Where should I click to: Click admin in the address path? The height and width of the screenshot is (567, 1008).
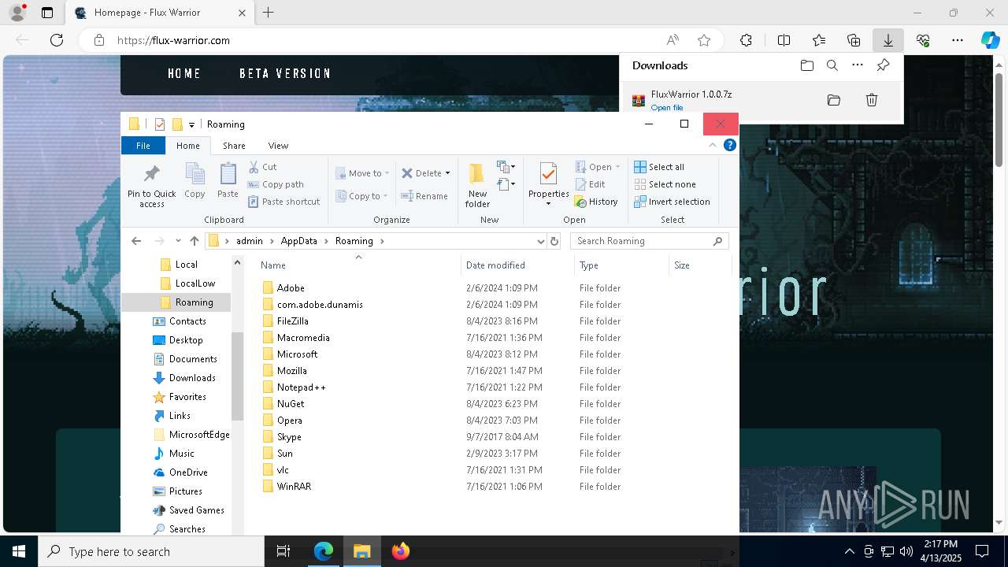pyautogui.click(x=250, y=241)
